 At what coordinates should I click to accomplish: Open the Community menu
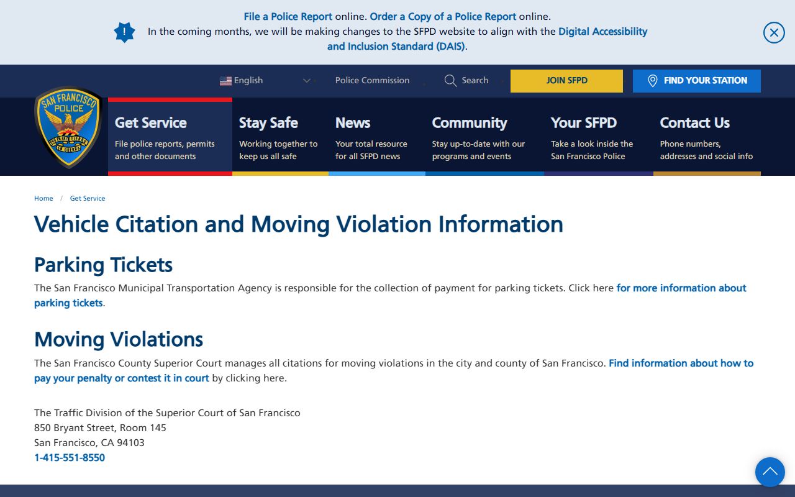click(484, 137)
